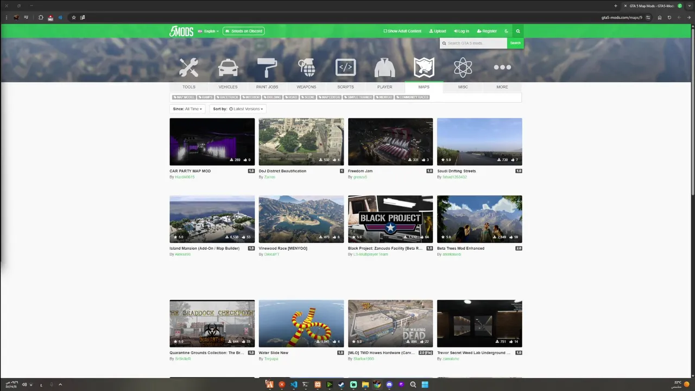Select the GTA 5 Map Mods browser tab
Image resolution: width=695 pixels, height=391 pixels.
[652, 6]
